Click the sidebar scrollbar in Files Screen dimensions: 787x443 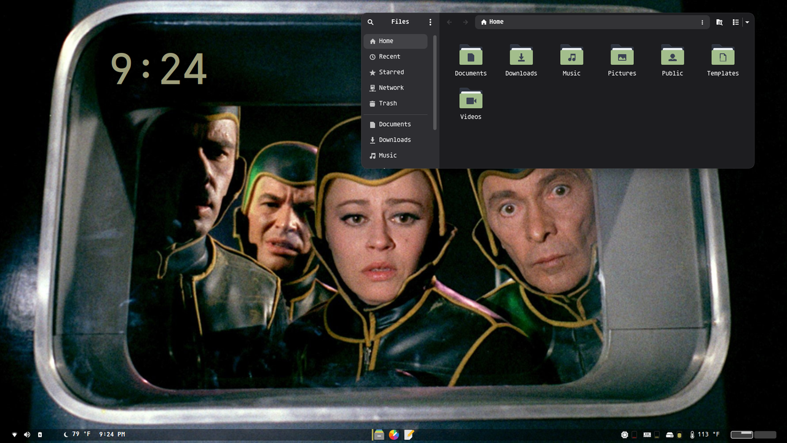(x=435, y=82)
